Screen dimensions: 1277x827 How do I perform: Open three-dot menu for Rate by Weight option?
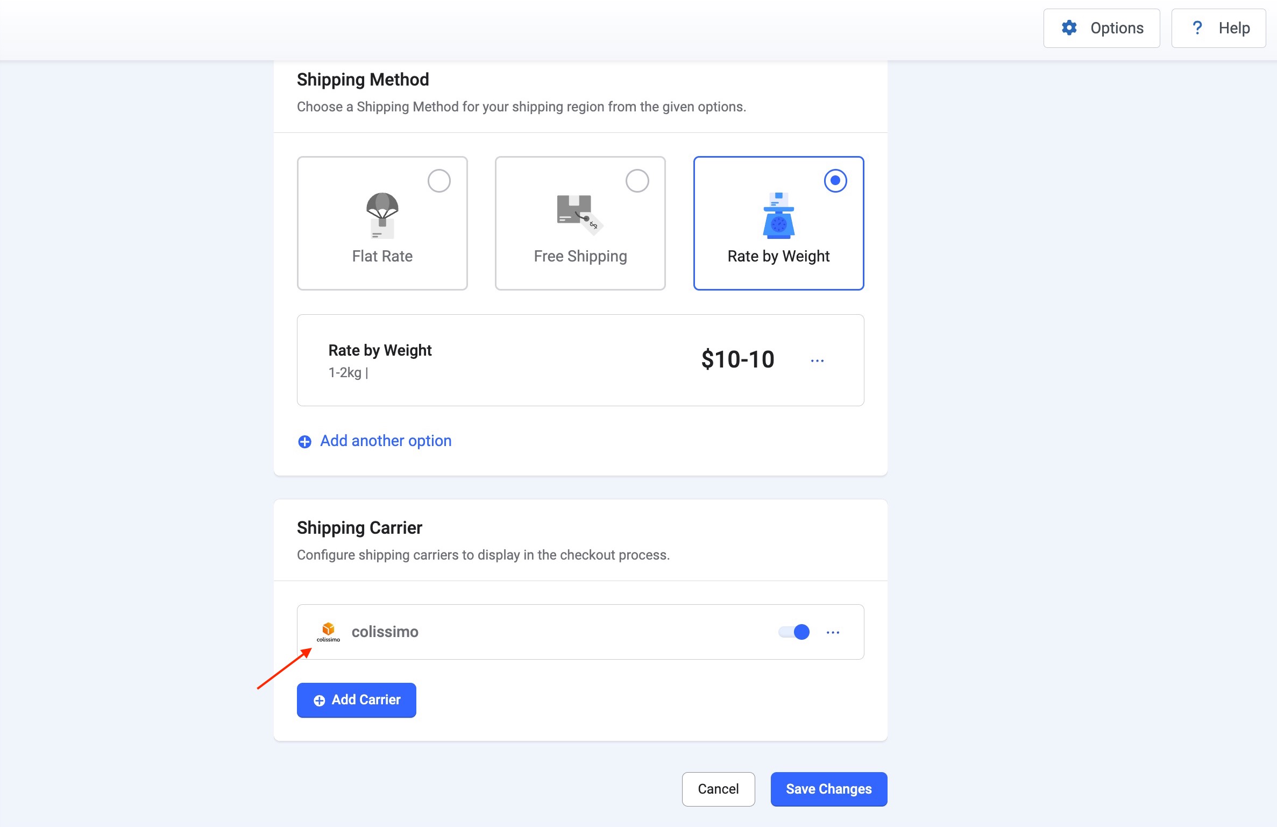click(x=817, y=361)
